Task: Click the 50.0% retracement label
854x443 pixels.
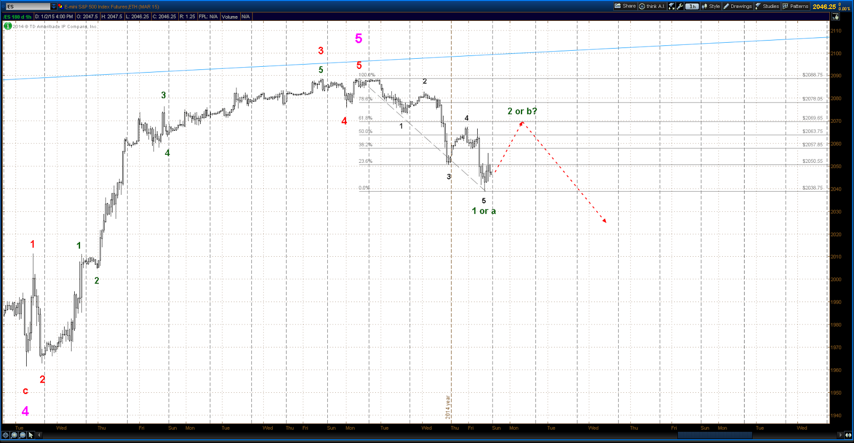Action: click(x=366, y=131)
